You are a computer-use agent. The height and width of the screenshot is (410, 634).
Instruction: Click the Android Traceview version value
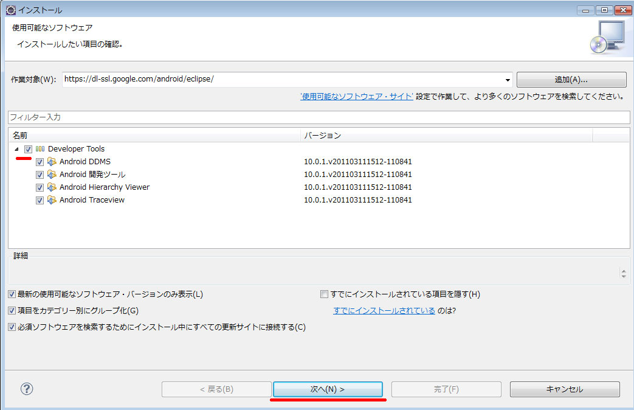click(x=358, y=200)
